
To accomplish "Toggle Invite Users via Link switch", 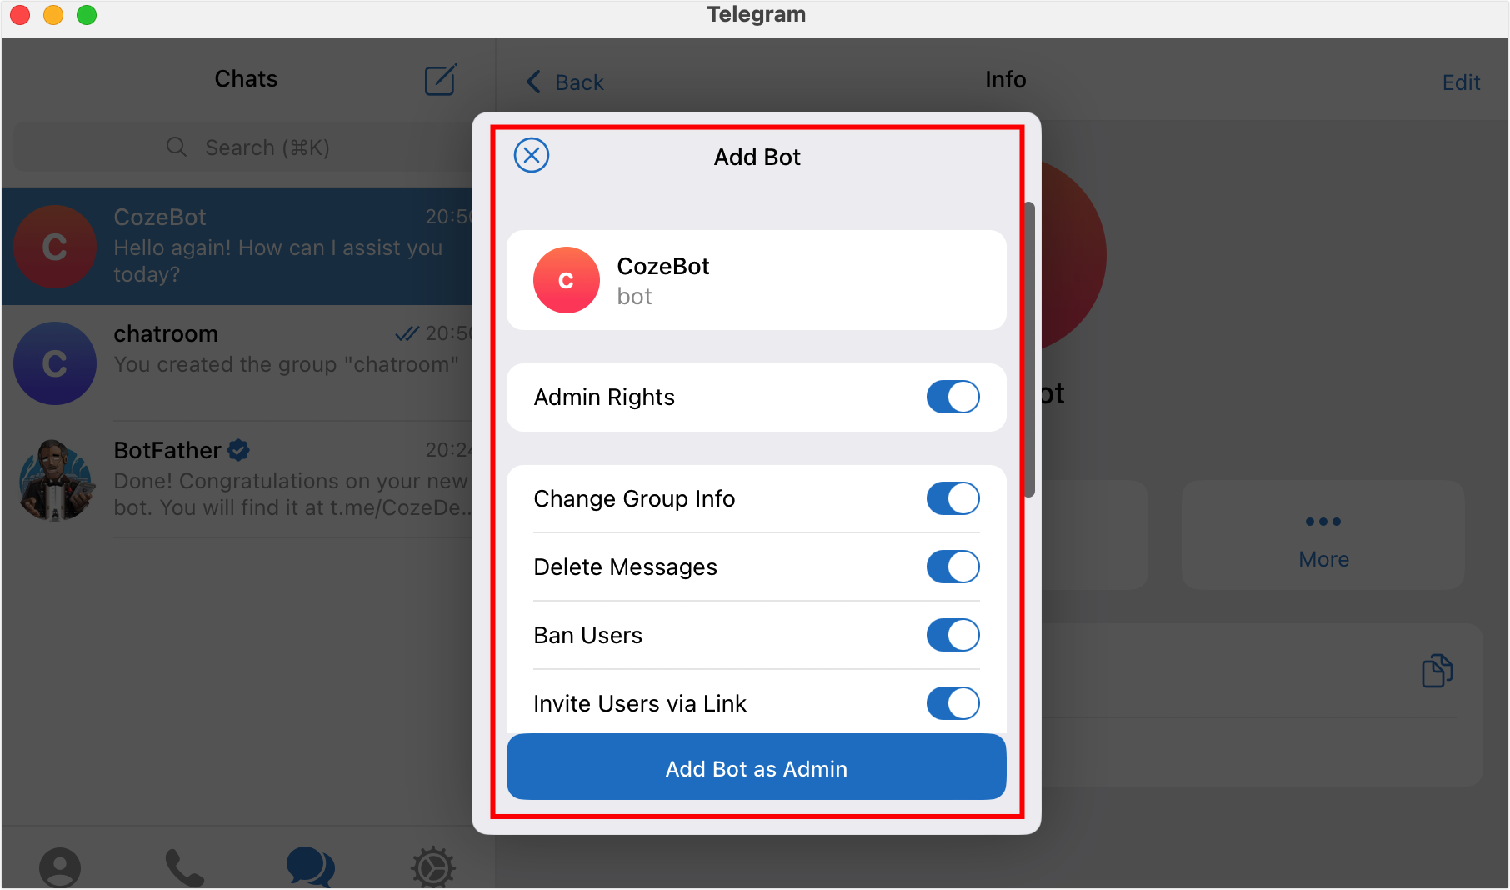I will 952,703.
